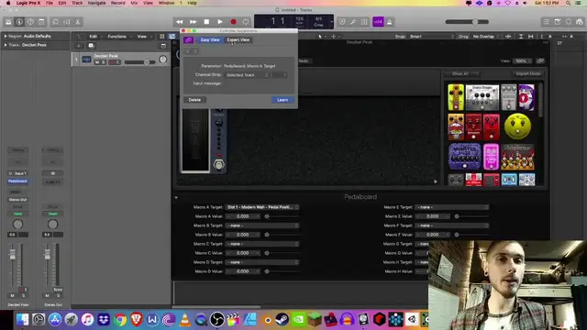Solo the Stereo Out channel strip

[x=58, y=295]
